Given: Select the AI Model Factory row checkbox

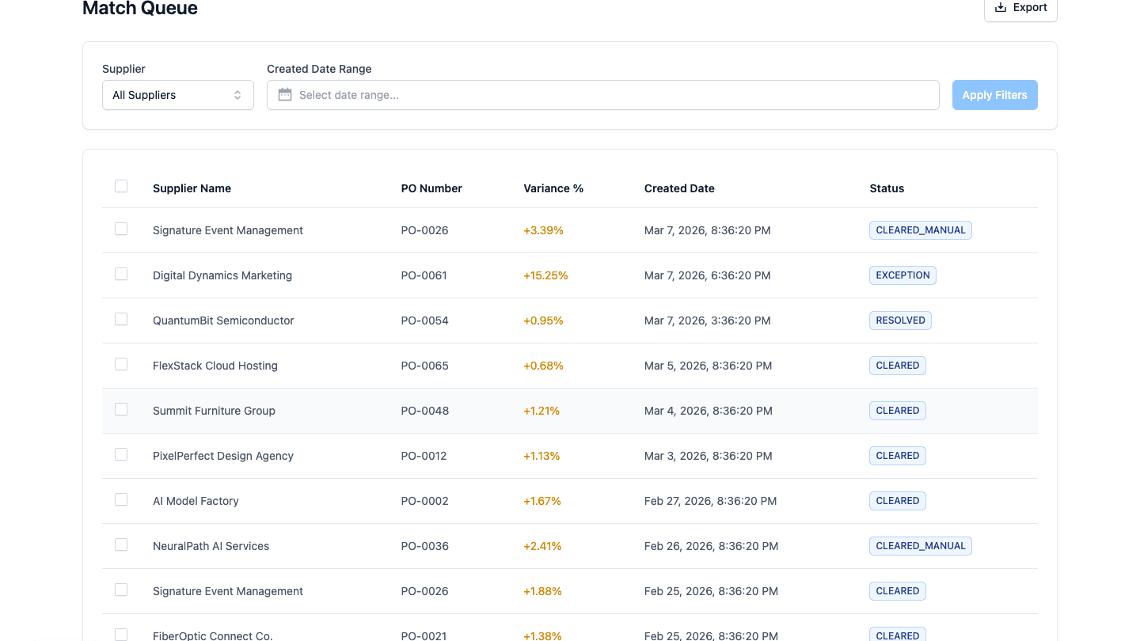Looking at the screenshot, I should point(121,499).
